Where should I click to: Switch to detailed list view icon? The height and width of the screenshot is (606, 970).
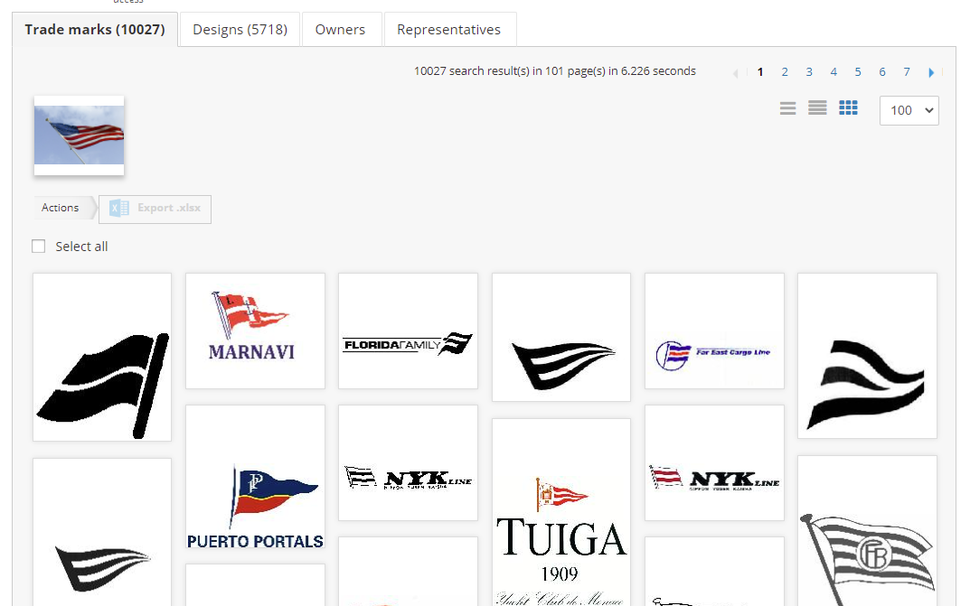(817, 108)
